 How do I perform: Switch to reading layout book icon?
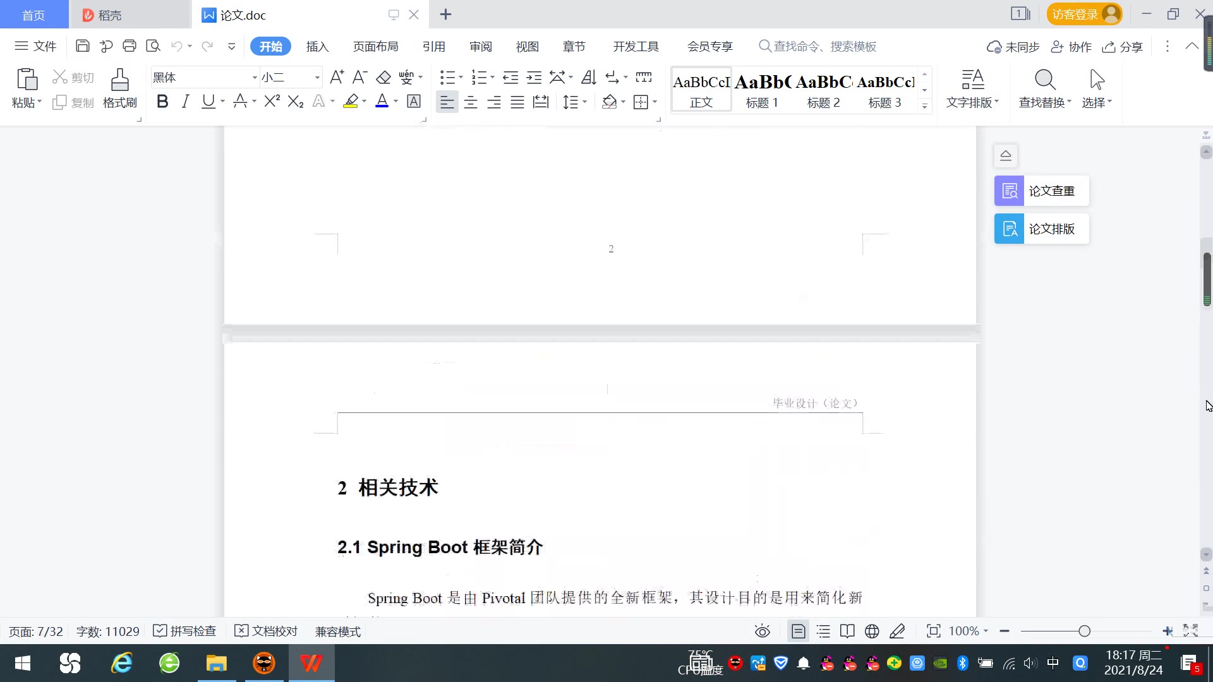pos(847,631)
